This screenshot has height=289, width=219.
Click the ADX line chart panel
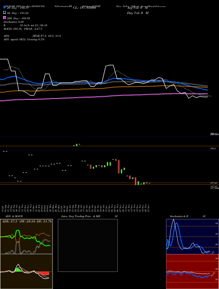(x=26, y=236)
